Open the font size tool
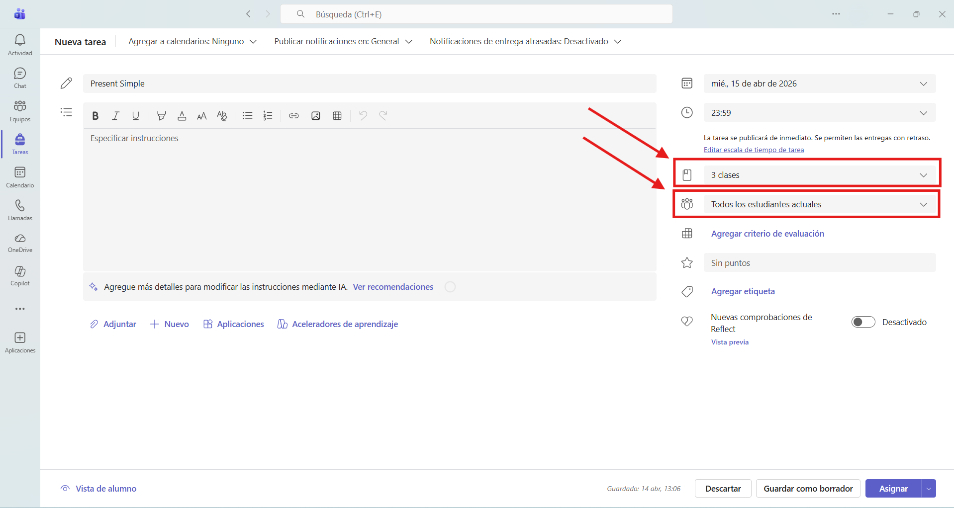954x508 pixels. pyautogui.click(x=201, y=116)
